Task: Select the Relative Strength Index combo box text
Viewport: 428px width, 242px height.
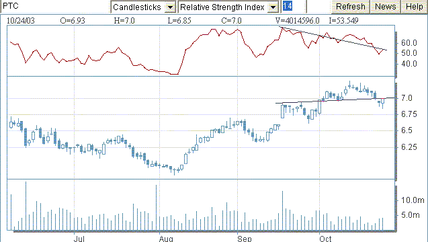Action: pyautogui.click(x=223, y=7)
